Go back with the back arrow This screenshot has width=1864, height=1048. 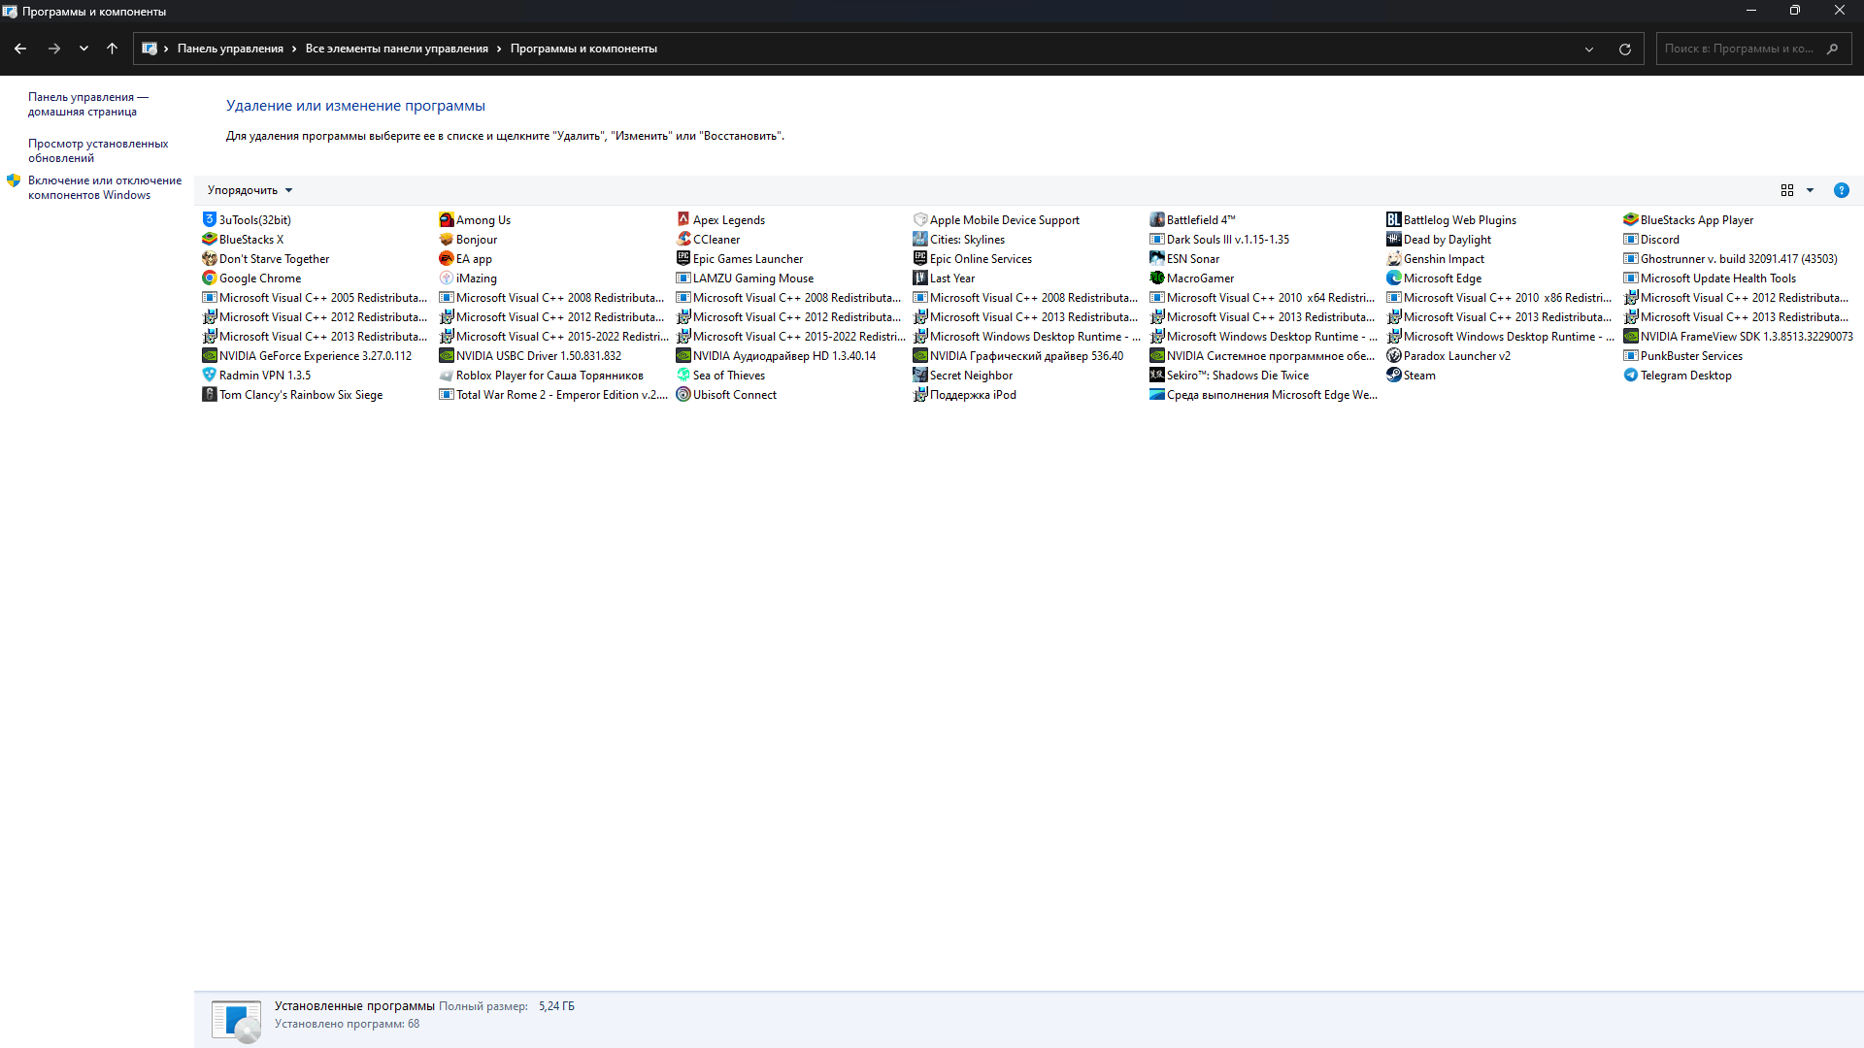20,49
